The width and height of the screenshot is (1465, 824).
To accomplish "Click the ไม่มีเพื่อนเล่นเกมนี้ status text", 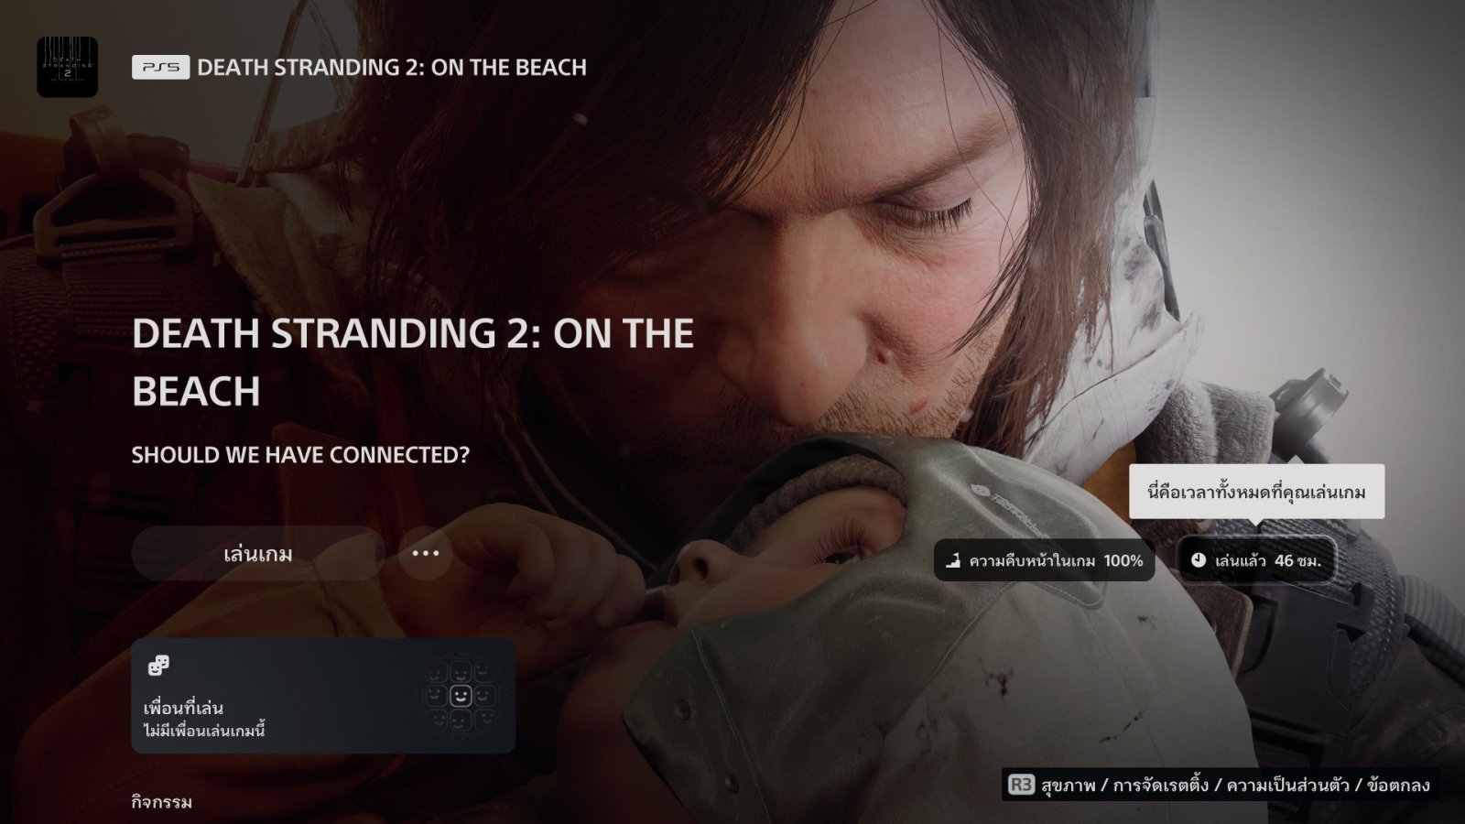I will pos(204,731).
